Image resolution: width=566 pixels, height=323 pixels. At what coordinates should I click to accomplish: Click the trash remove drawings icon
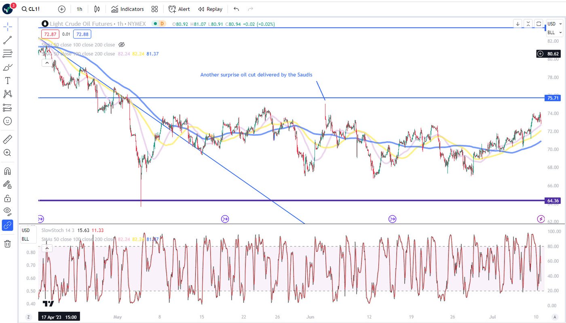7,243
